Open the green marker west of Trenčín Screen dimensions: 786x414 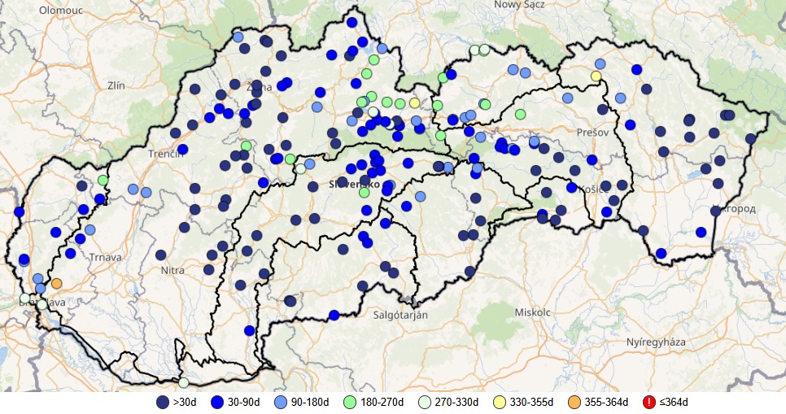[x=103, y=180]
